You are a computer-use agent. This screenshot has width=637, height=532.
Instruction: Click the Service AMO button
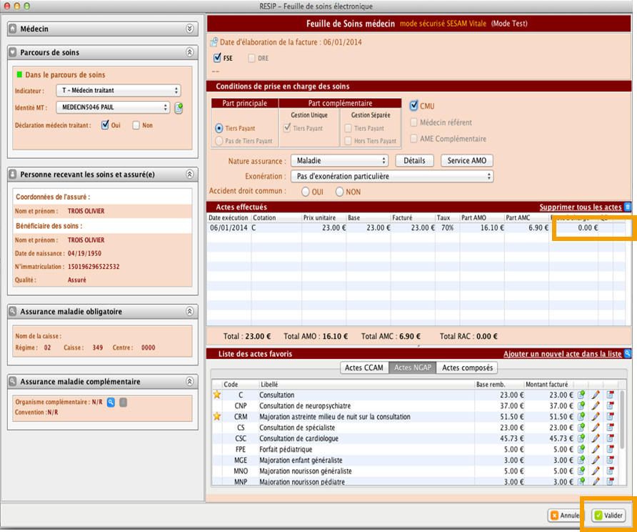pos(467,161)
